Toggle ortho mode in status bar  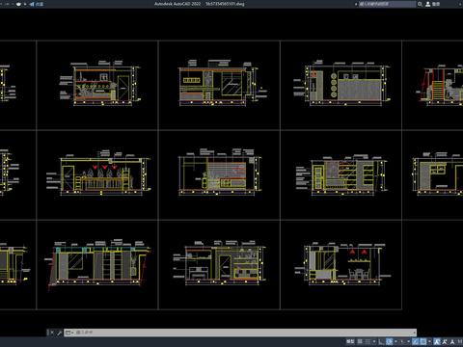tap(381, 341)
